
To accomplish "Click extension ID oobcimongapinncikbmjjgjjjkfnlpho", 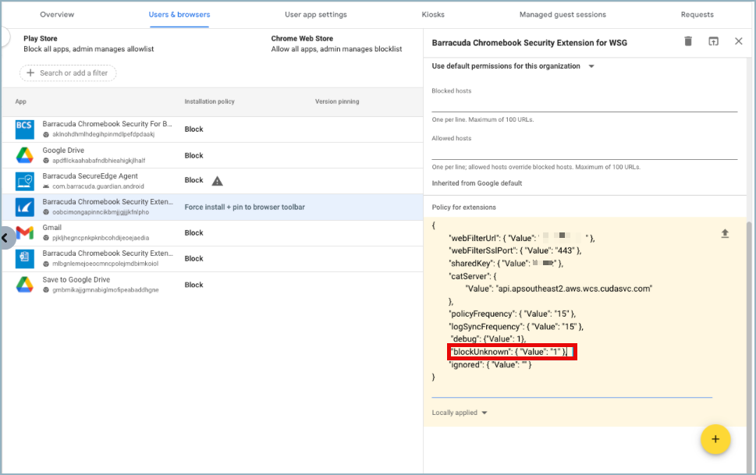I will click(101, 212).
